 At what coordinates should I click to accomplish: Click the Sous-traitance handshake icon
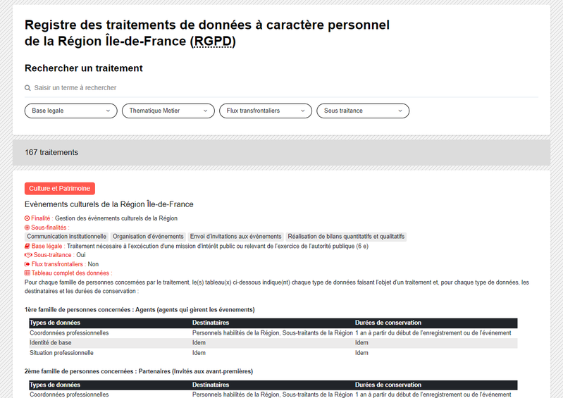pyautogui.click(x=28, y=255)
